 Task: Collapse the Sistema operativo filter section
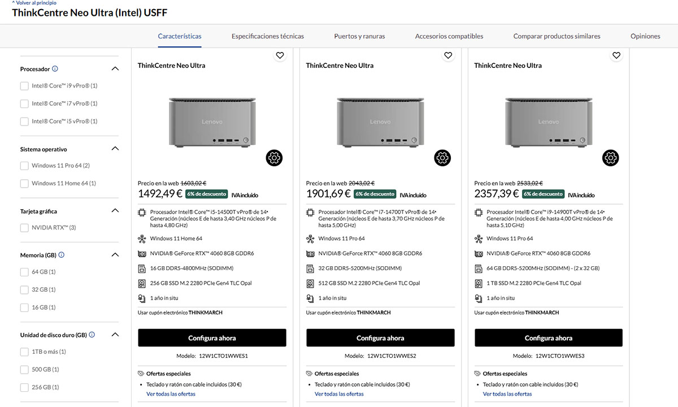click(x=115, y=149)
